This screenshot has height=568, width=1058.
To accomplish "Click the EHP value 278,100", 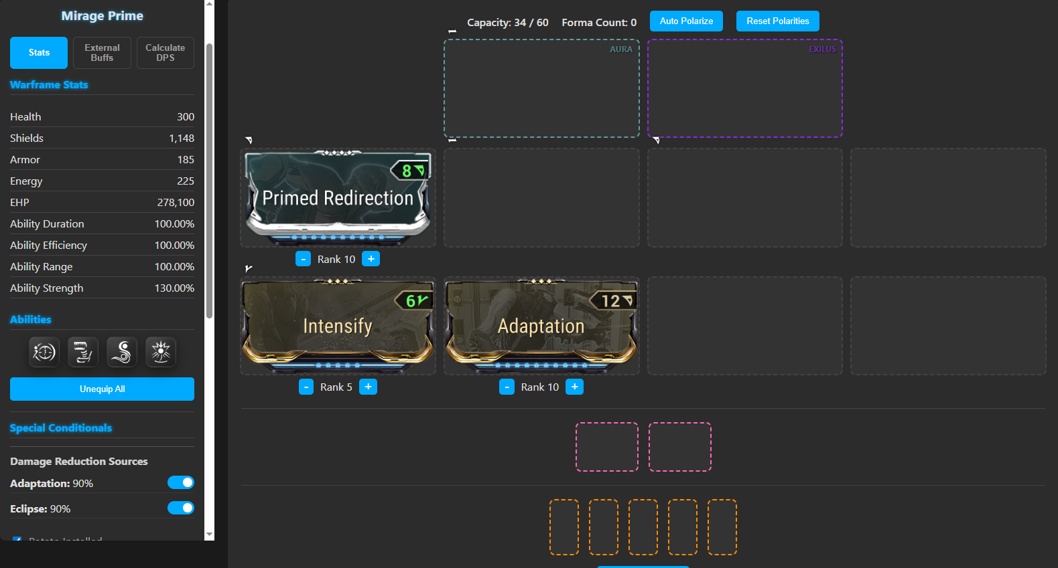I will click(x=176, y=203).
